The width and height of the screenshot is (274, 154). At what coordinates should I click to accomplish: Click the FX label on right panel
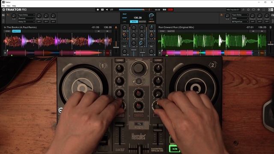272,15
